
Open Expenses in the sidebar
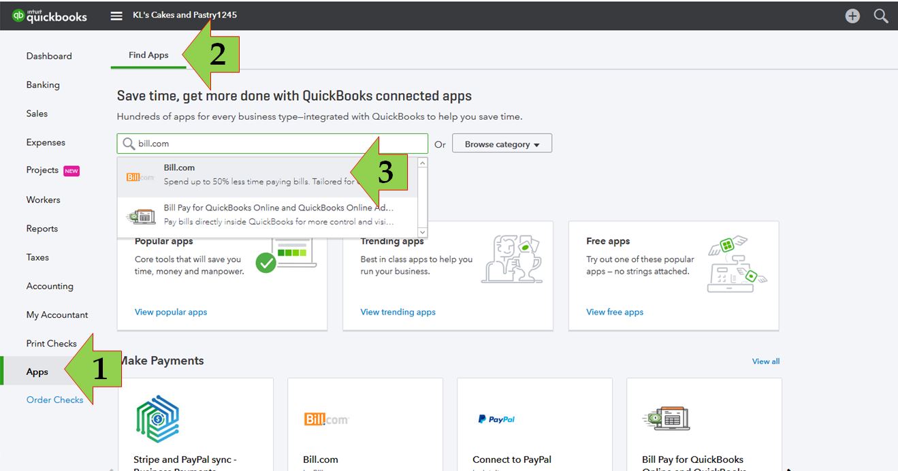pyautogui.click(x=46, y=142)
